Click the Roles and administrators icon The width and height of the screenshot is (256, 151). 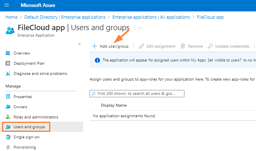click(x=8, y=117)
